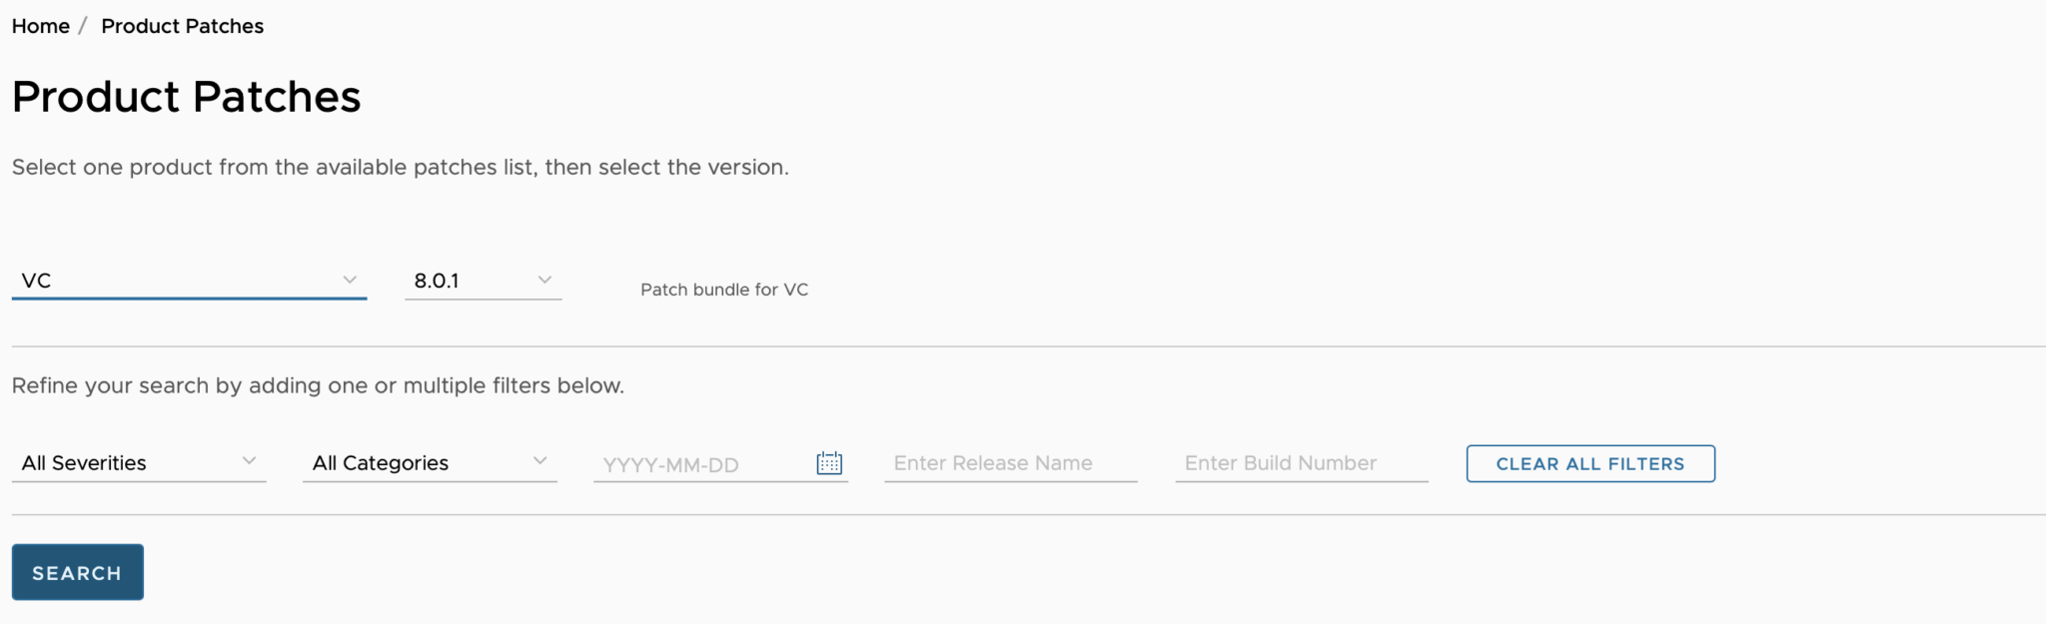Click the Product Patches page heading
This screenshot has width=2046, height=624.
pos(186,96)
